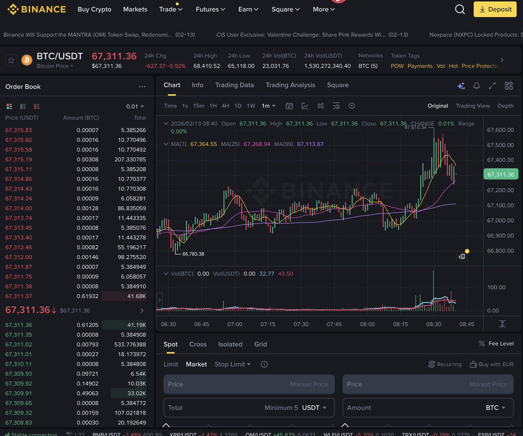523x436 pixels.
Task: Select the Isolated margin tab
Action: pos(230,344)
